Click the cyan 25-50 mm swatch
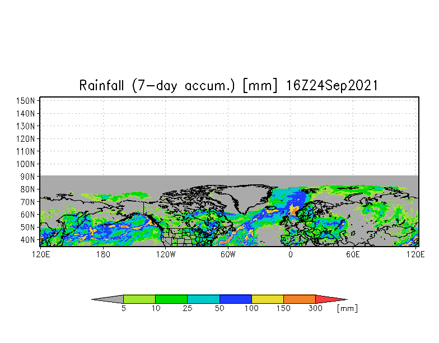 [x=204, y=299]
